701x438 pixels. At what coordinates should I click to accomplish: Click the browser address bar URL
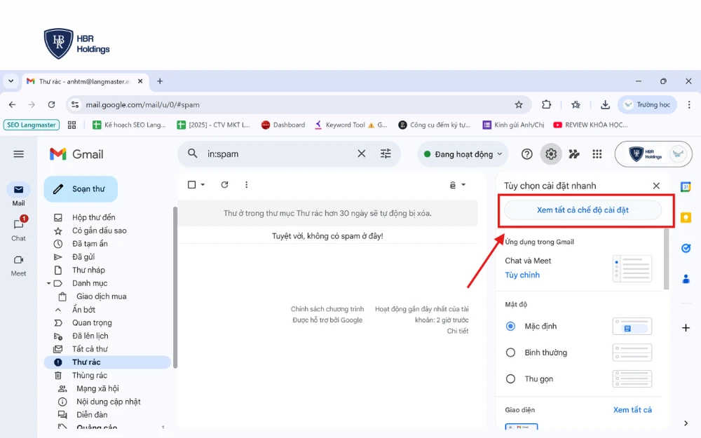coord(142,104)
